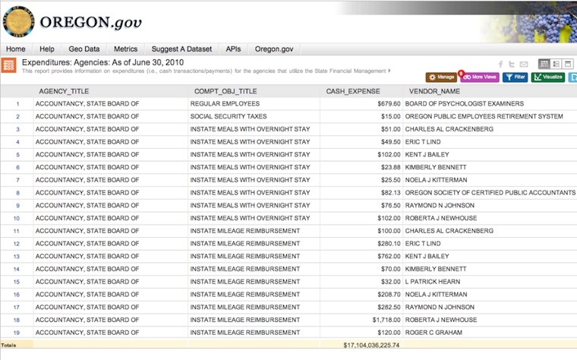Sort by CASH_EXPENSE column header
577x360 pixels.
(353, 91)
